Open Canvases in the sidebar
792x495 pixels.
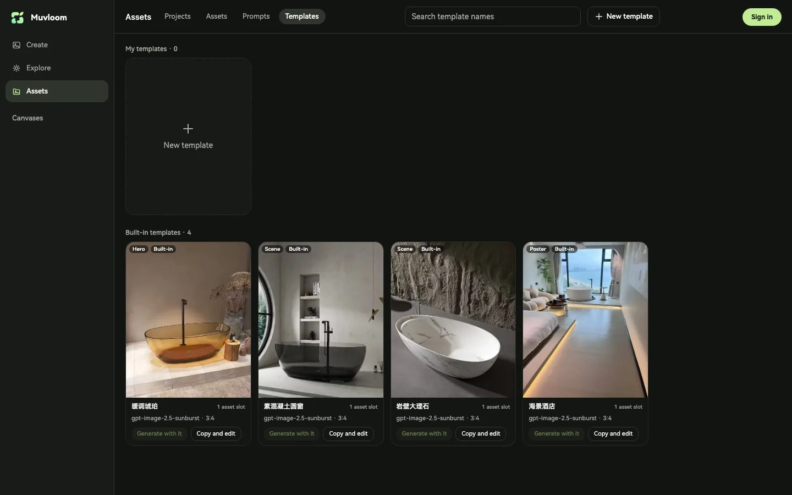point(28,118)
